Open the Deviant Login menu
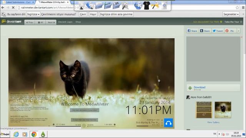The width and height of the screenshot is (246, 138). click(65, 22)
